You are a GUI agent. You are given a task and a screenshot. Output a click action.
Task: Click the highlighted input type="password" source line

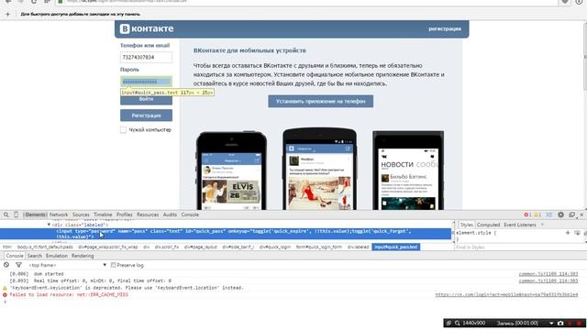[226, 234]
